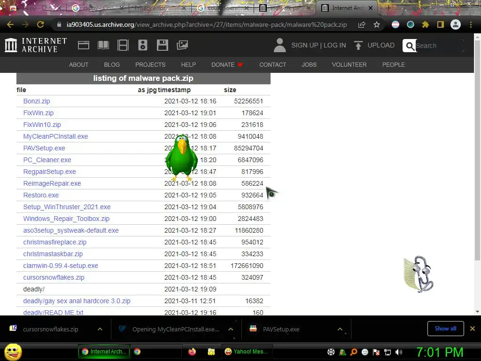Screen dimensions: 481x361
Task: Open the smiley Start button
Action: pos(13,352)
